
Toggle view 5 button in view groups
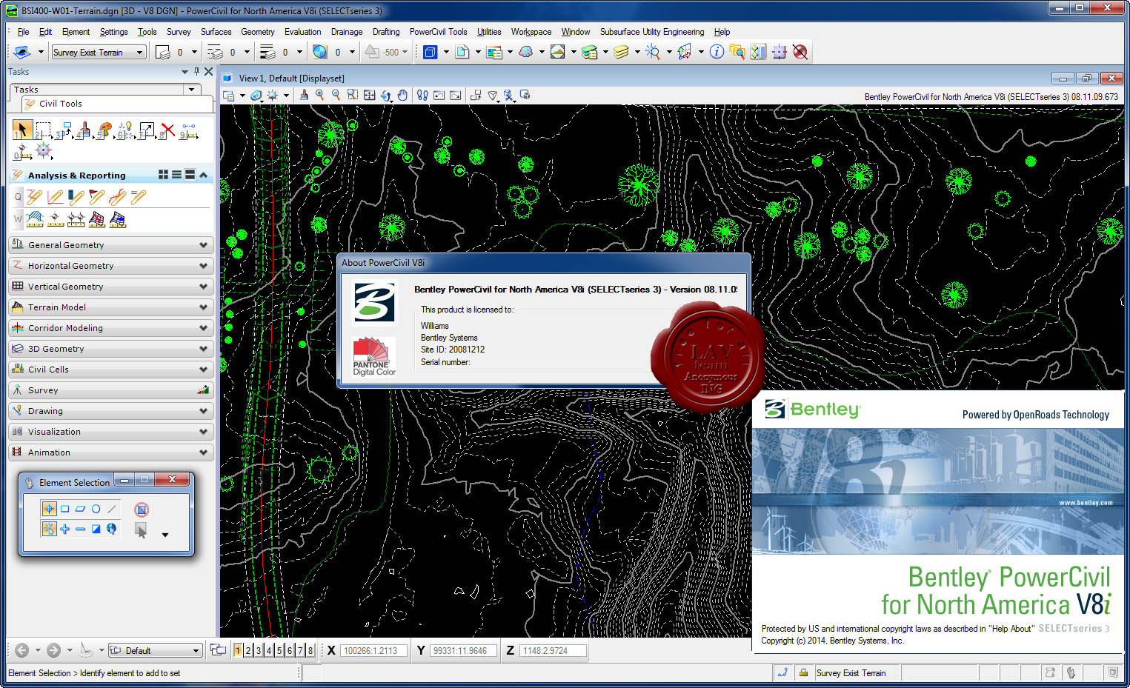click(279, 650)
